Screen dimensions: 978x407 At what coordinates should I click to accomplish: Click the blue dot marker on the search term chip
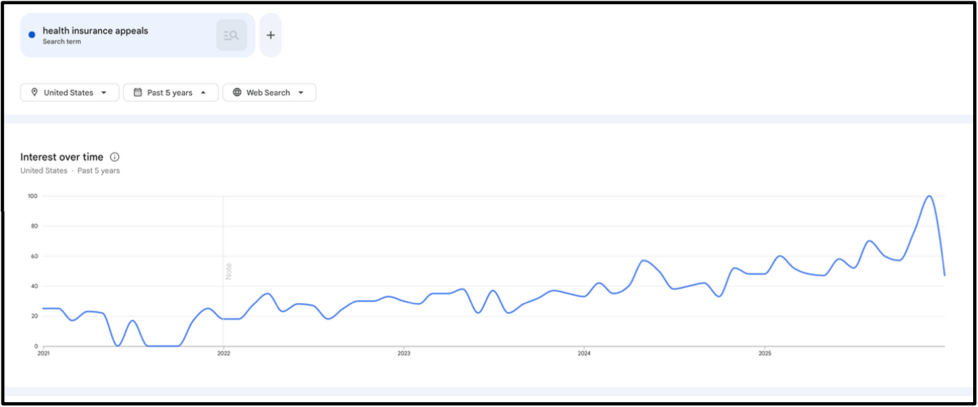31,34
